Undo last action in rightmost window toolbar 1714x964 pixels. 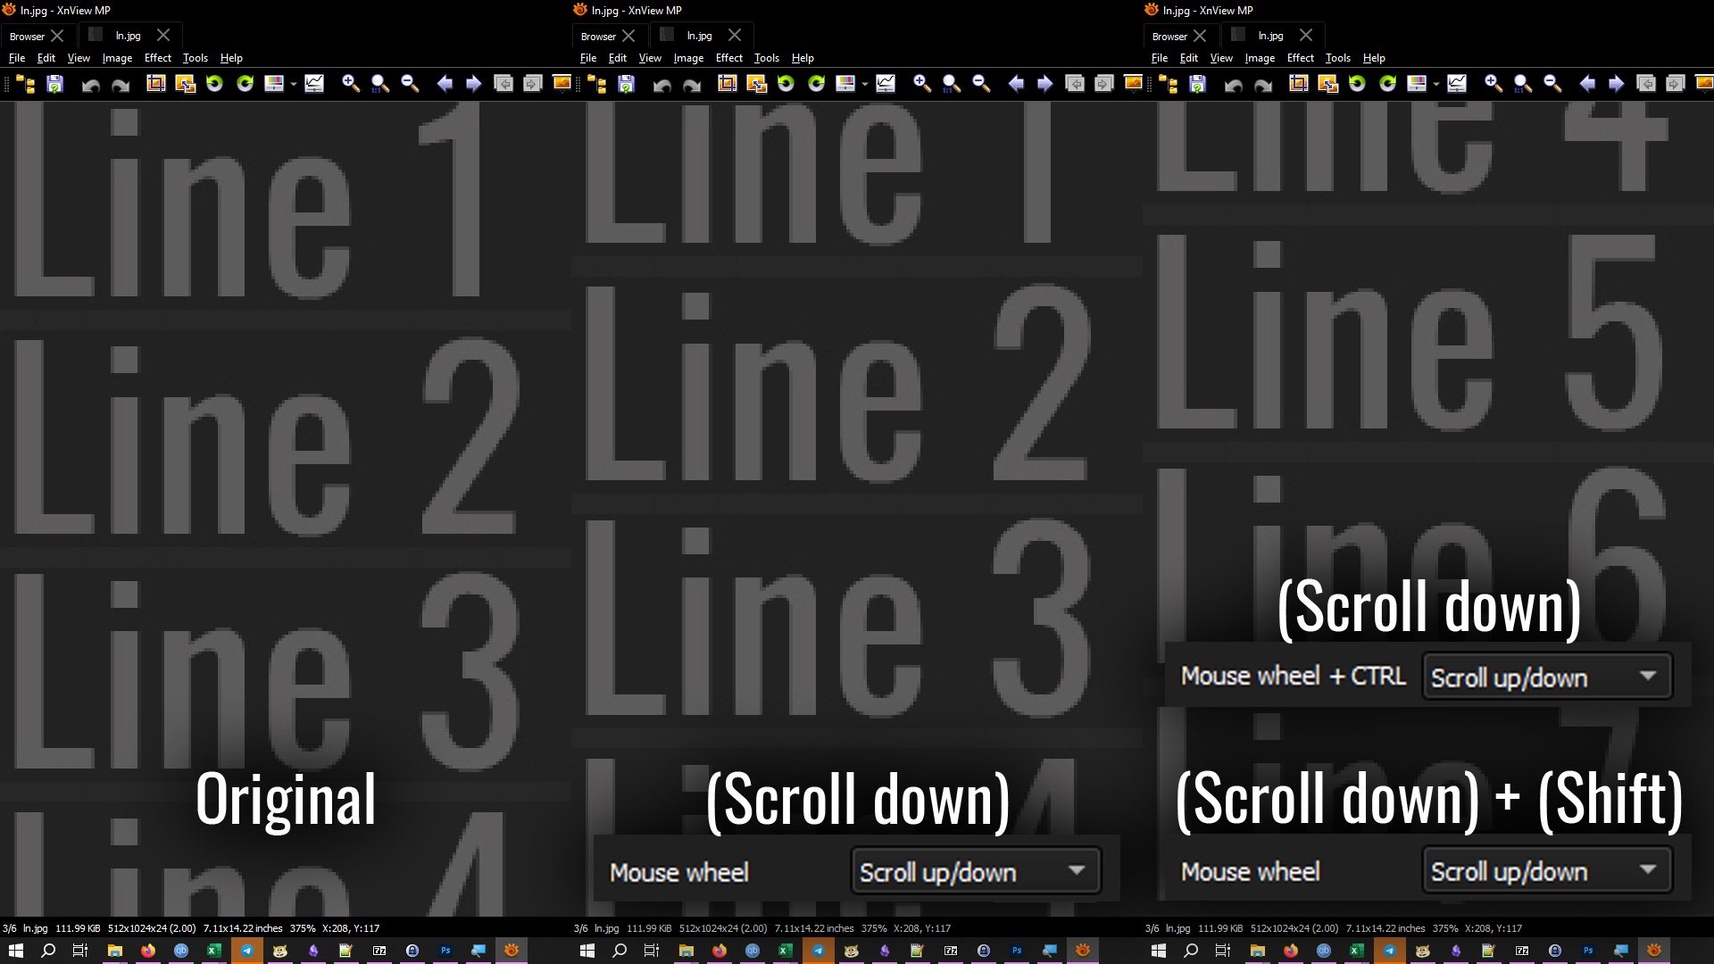[x=1233, y=85]
